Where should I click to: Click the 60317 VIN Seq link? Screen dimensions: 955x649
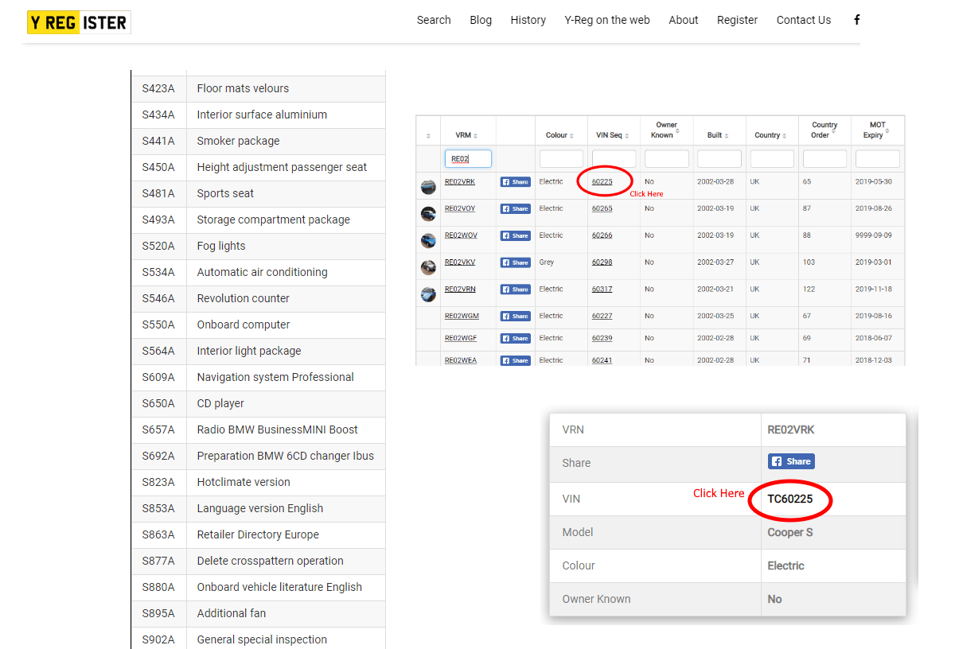(x=602, y=289)
